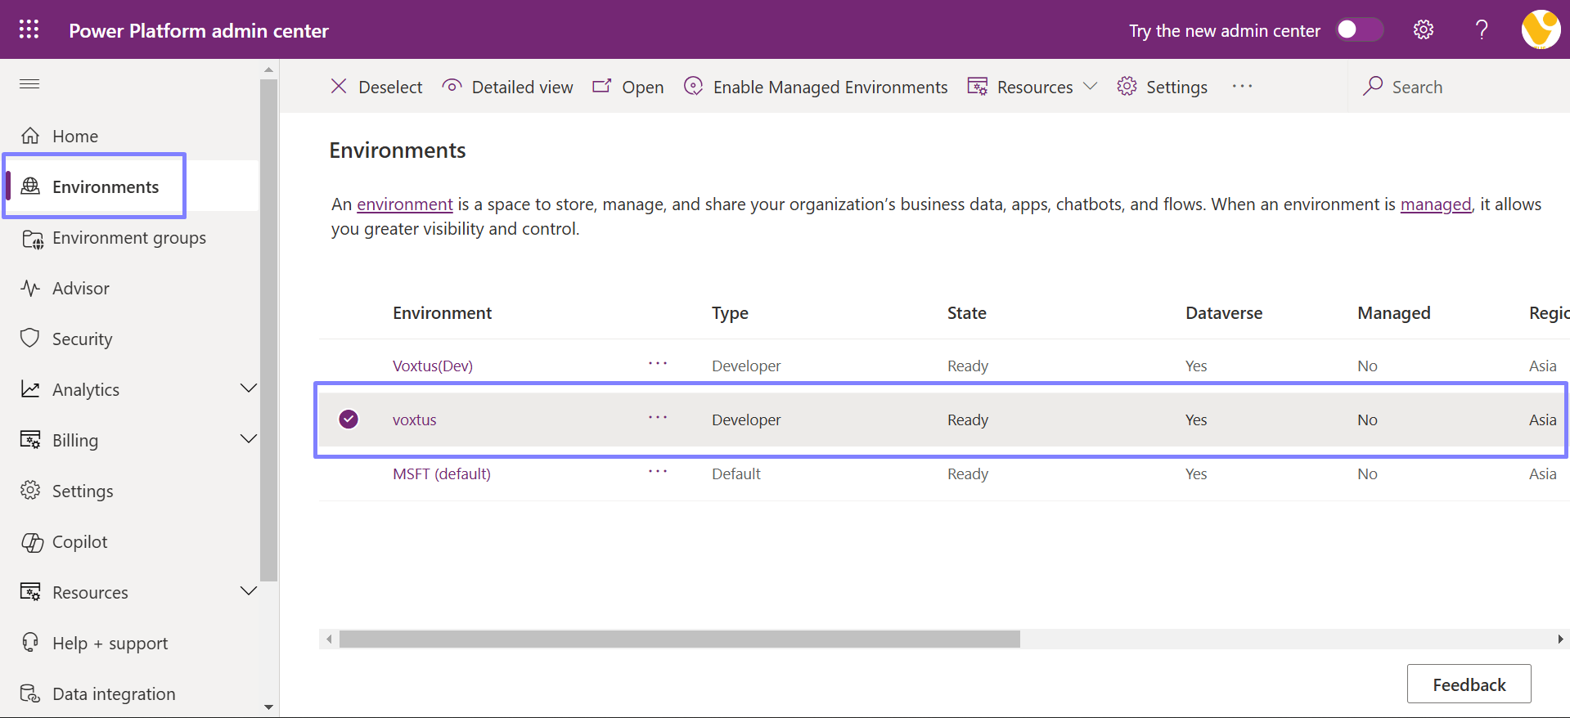Click Enable Managed Environments
This screenshot has height=718, width=1570.
click(816, 87)
